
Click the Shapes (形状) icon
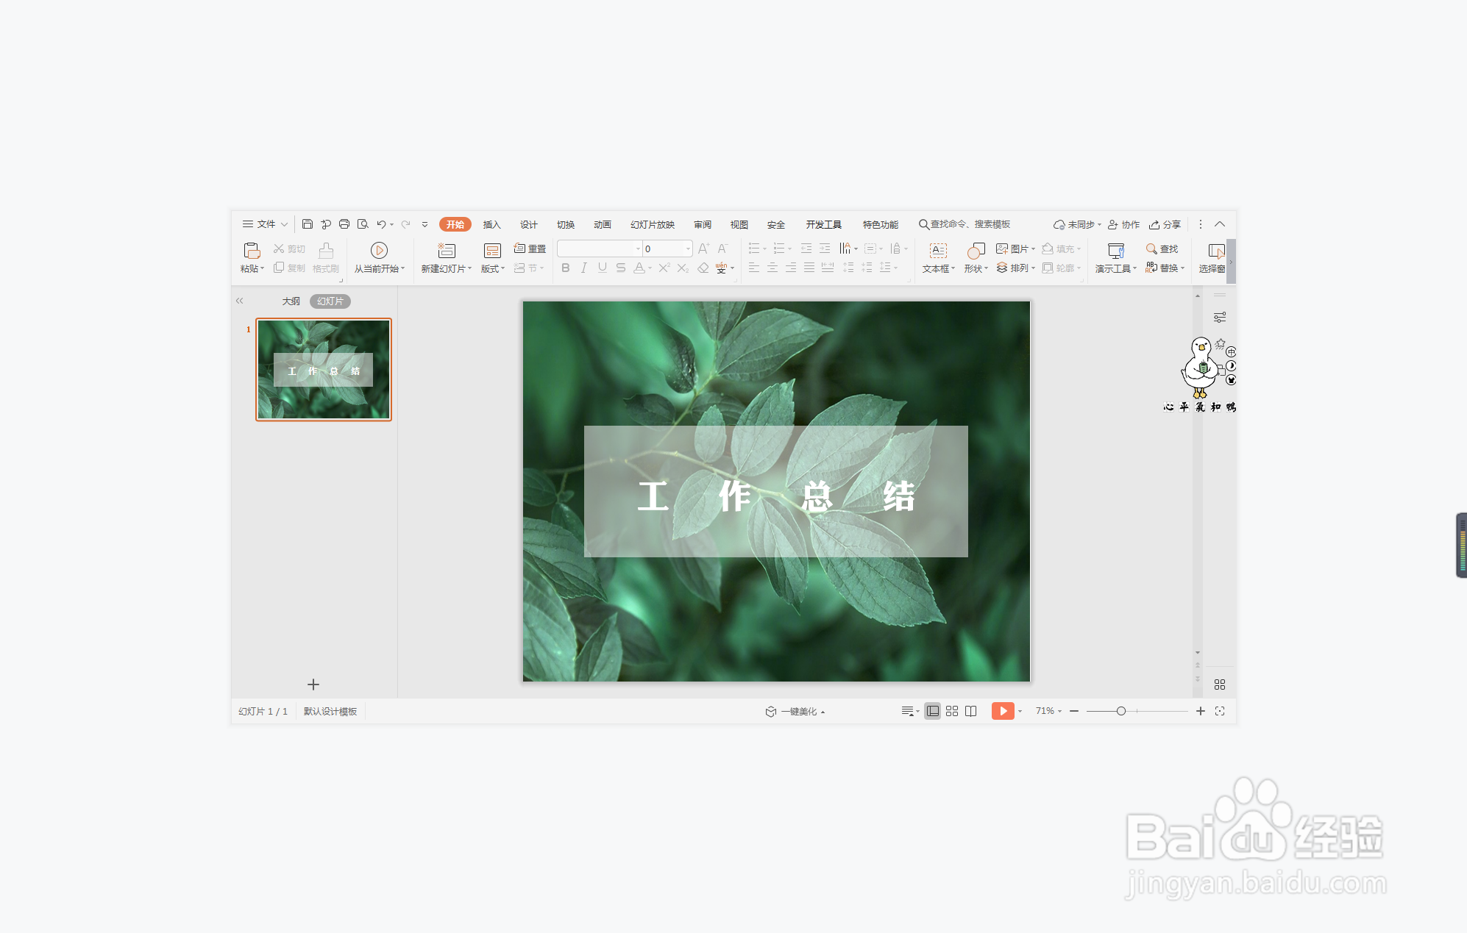pyautogui.click(x=976, y=251)
